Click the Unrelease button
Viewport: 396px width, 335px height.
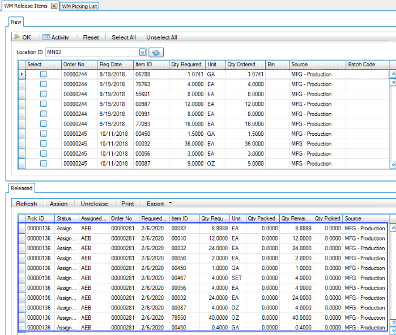[x=94, y=204]
